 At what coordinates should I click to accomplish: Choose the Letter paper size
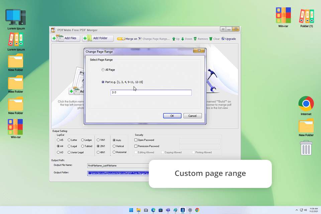click(x=69, y=140)
